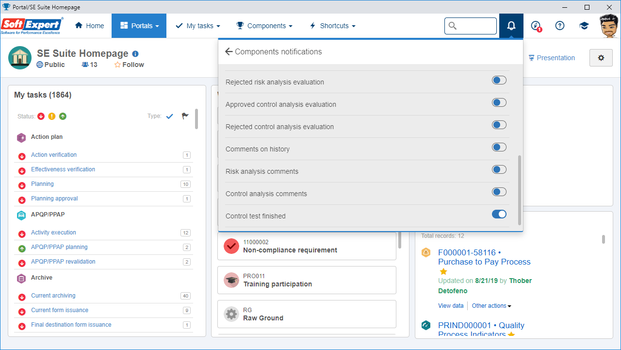This screenshot has height=350, width=621.
Task: Open the user avatar profile
Action: coord(609,26)
